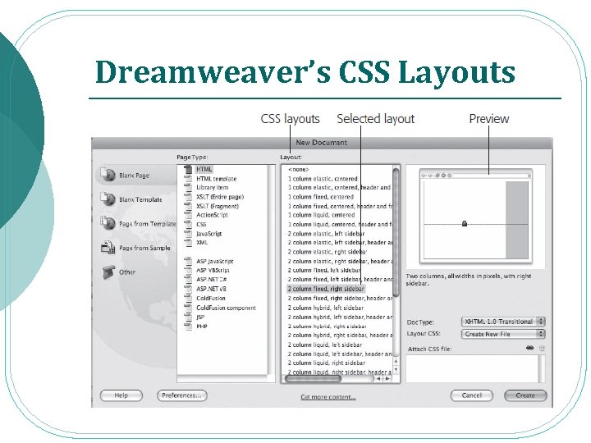Click the HTML template file icon
The height and width of the screenshot is (443, 591).
click(x=188, y=179)
